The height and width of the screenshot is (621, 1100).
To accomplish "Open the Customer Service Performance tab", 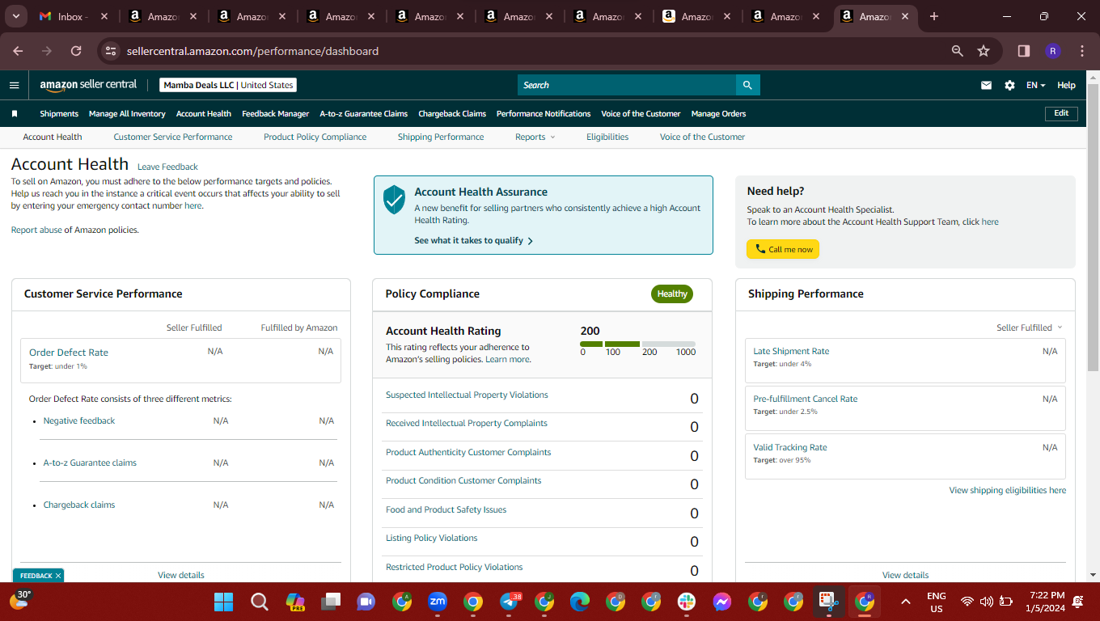I will click(173, 137).
